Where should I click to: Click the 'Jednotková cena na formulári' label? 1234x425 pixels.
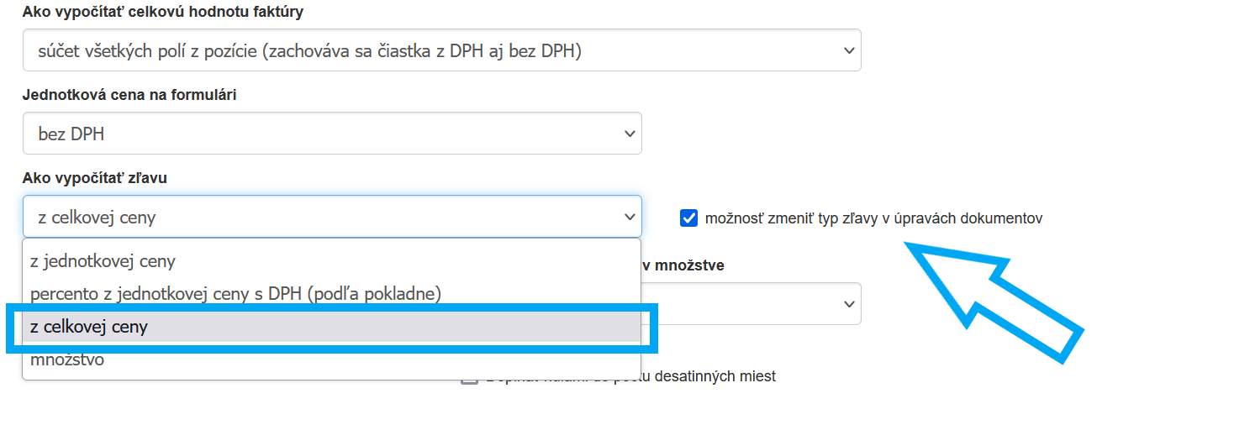click(129, 95)
